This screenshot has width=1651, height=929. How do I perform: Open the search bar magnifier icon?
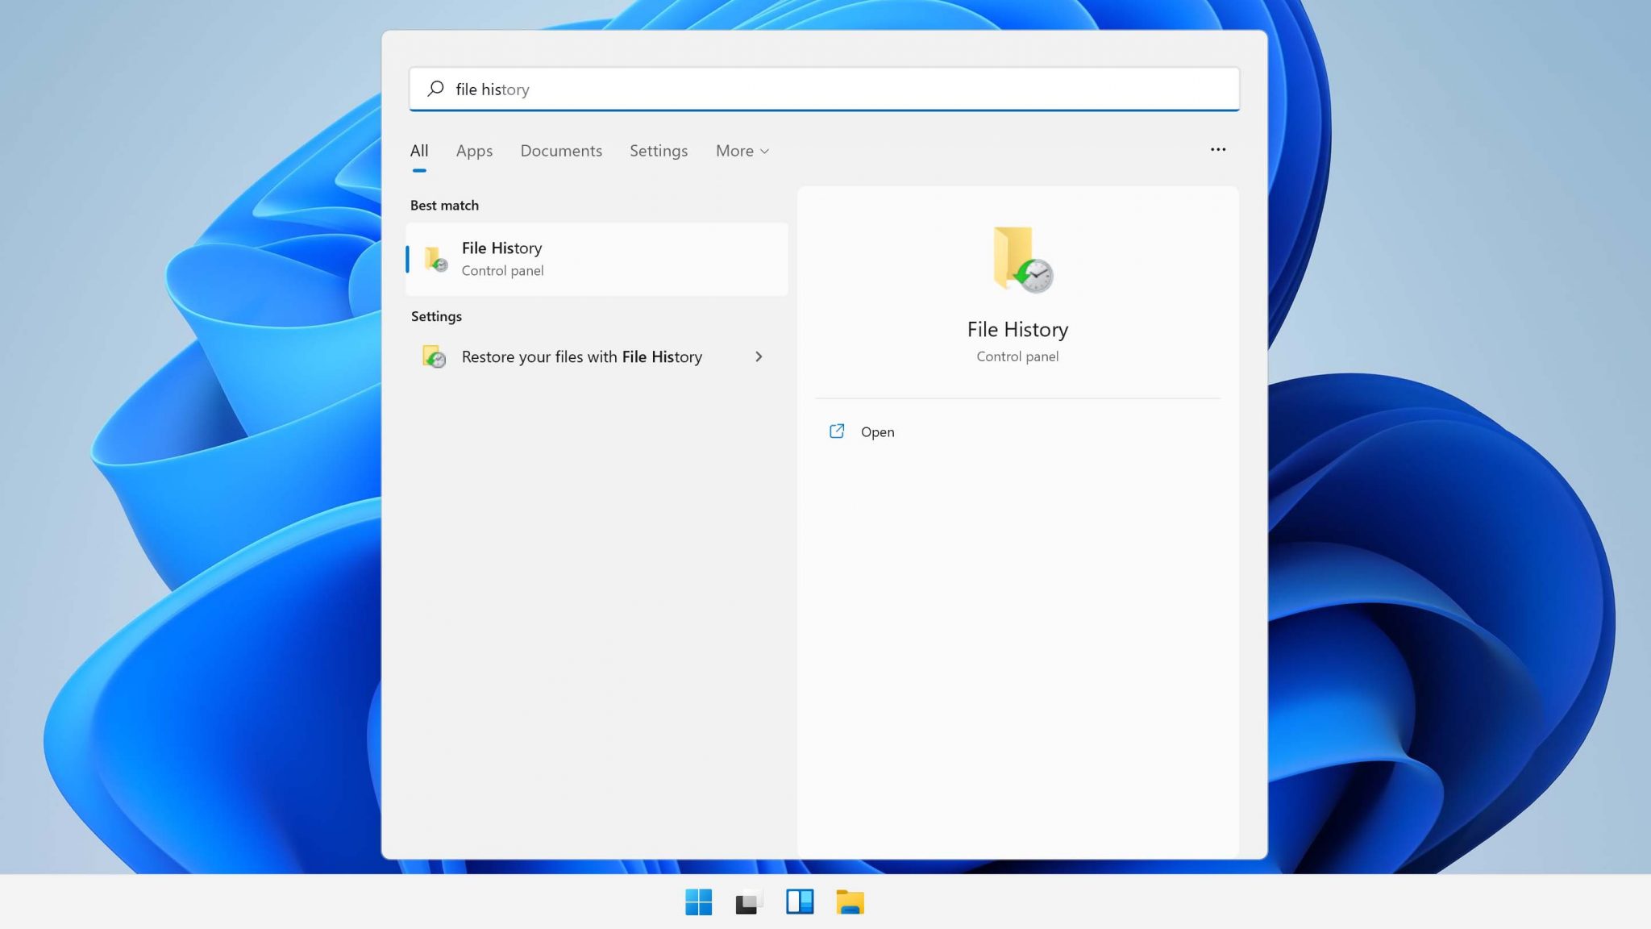[x=435, y=89]
